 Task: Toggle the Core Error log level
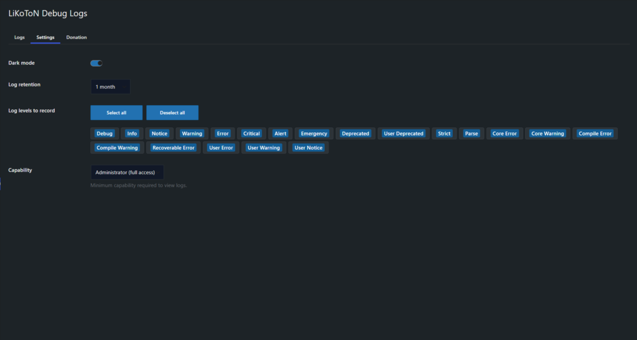point(504,134)
